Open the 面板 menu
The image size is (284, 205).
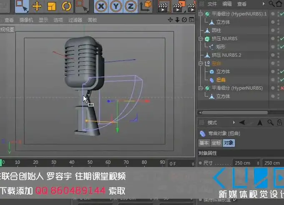(92, 20)
